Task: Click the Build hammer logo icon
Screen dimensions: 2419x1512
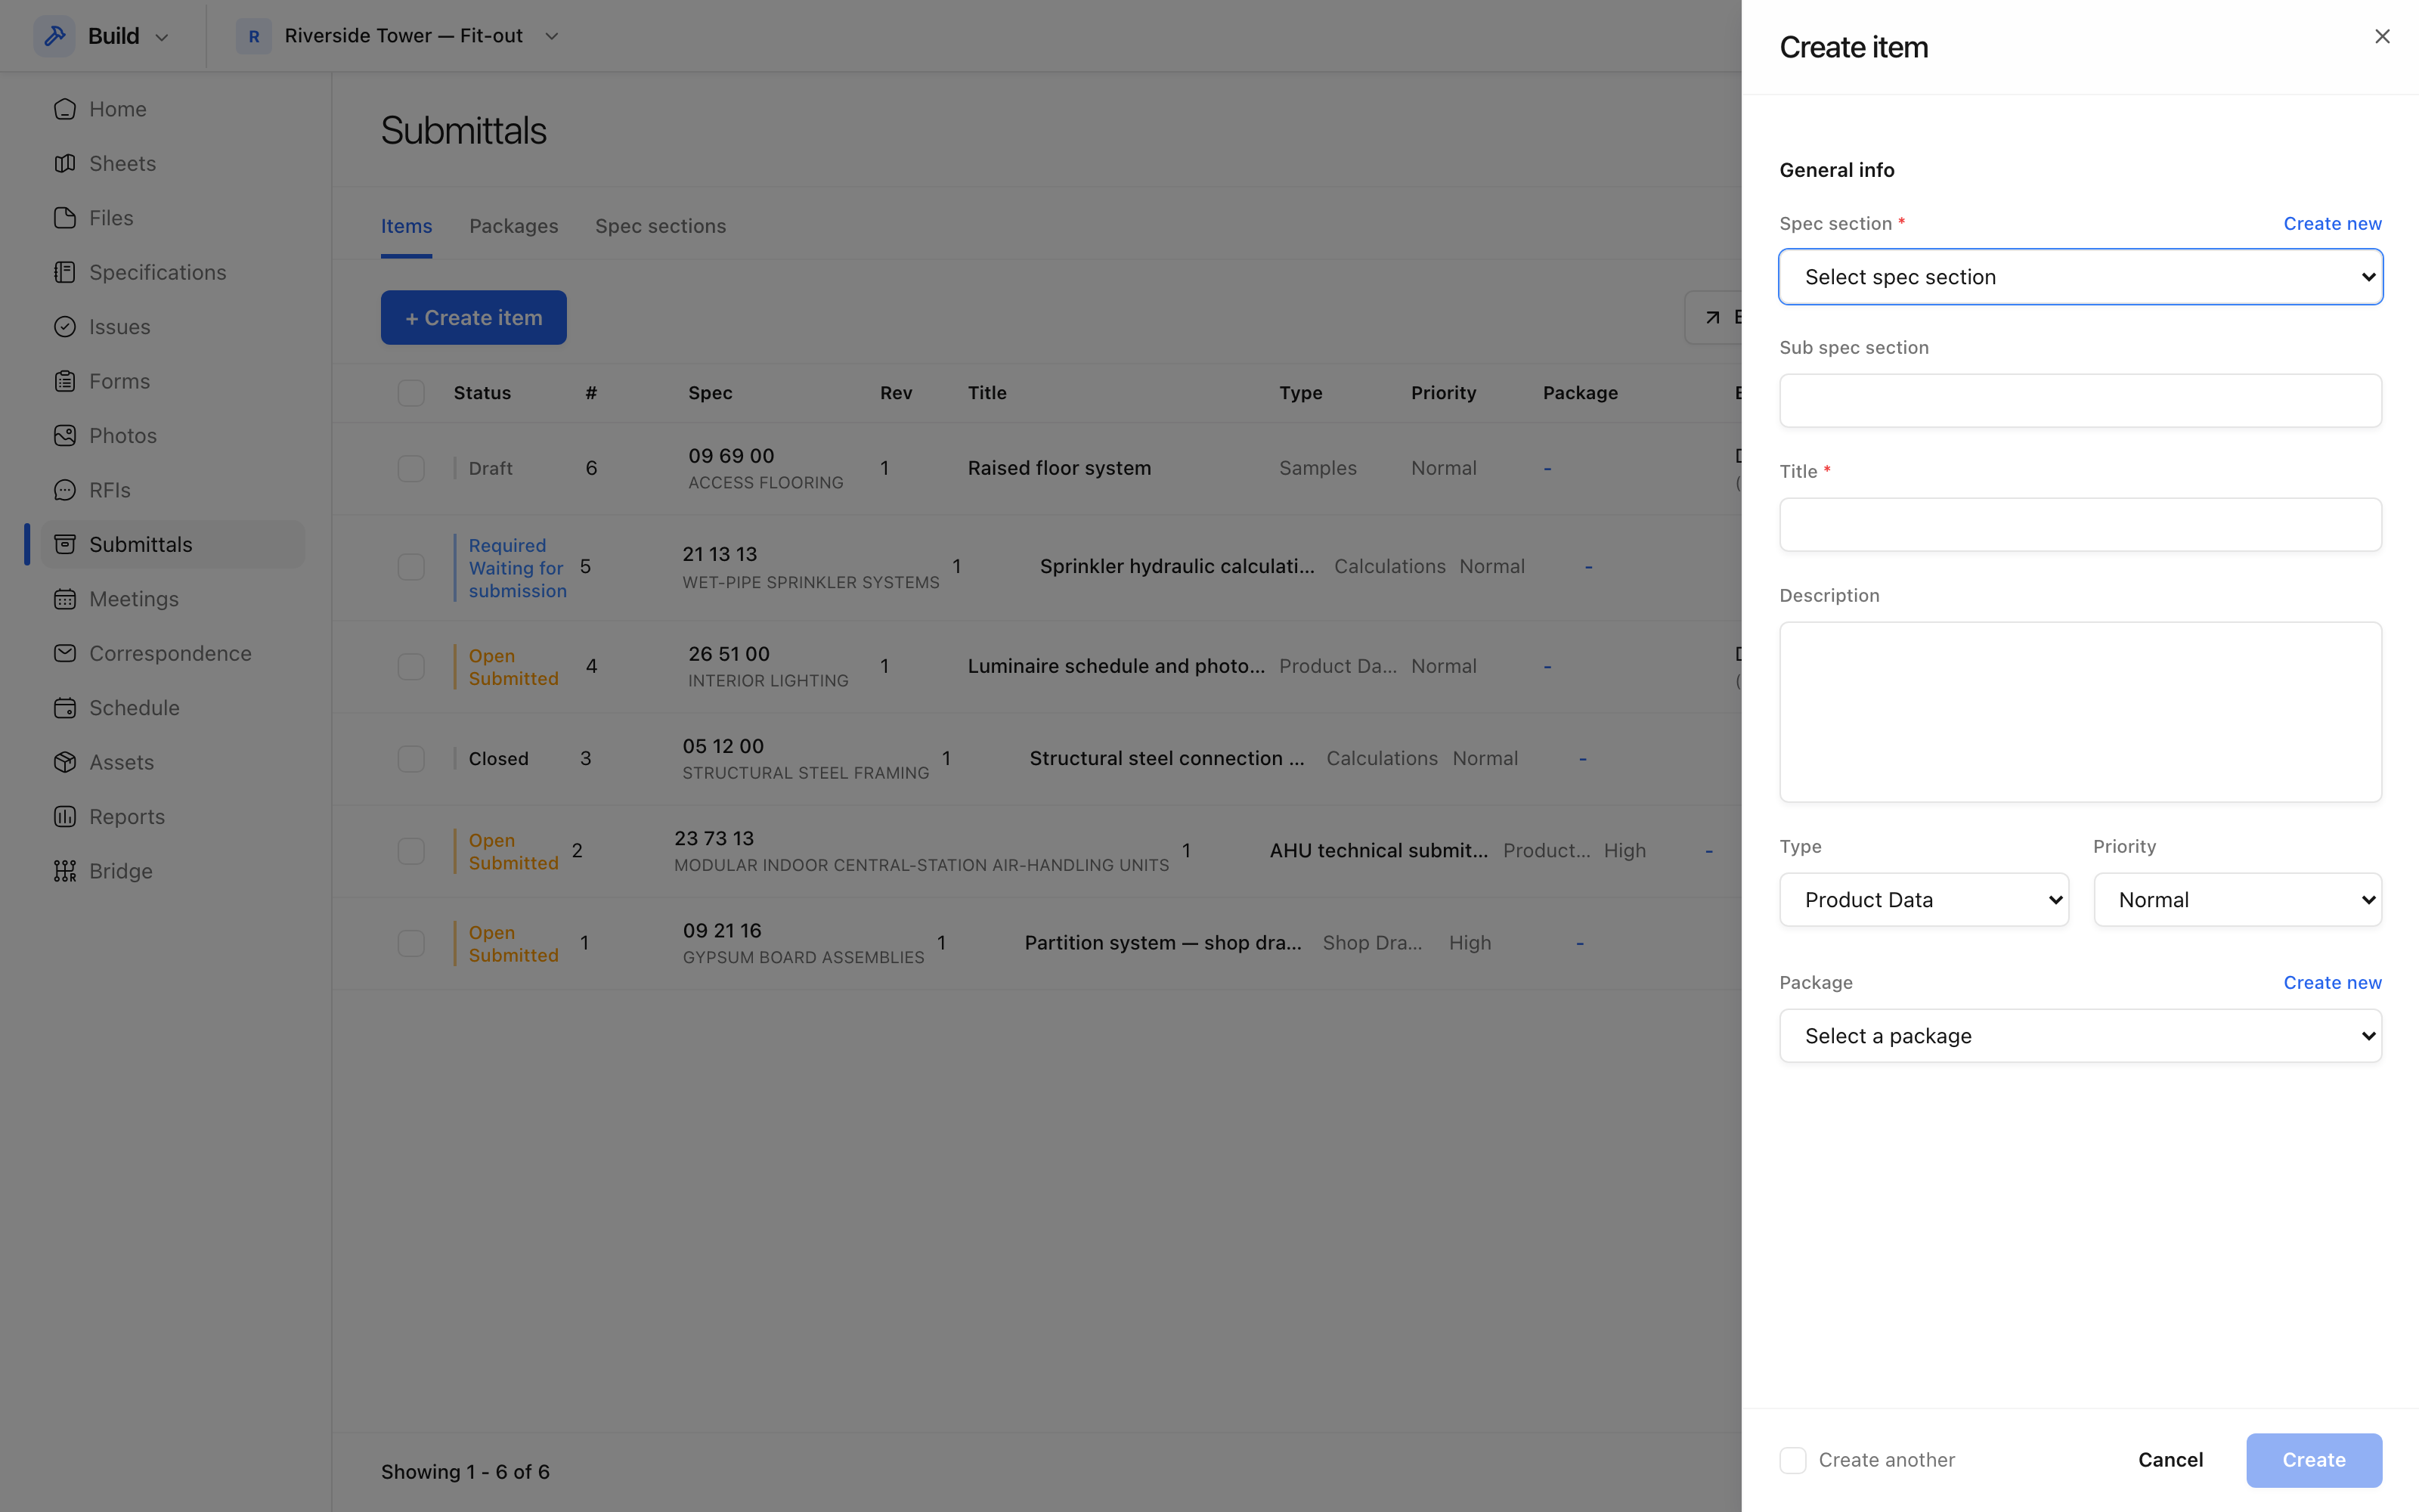Action: 55,36
